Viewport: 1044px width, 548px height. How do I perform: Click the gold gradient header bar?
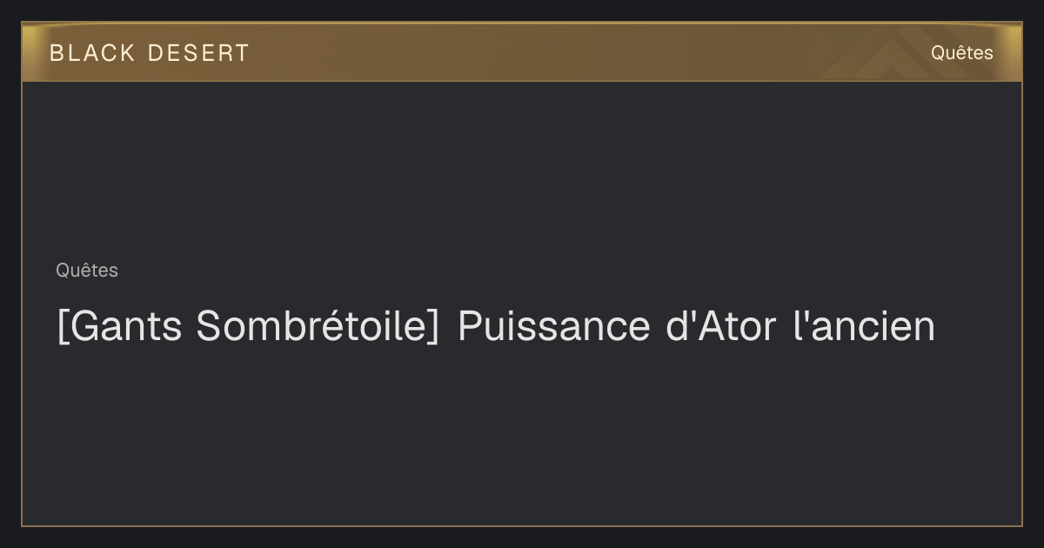pyautogui.click(x=522, y=52)
